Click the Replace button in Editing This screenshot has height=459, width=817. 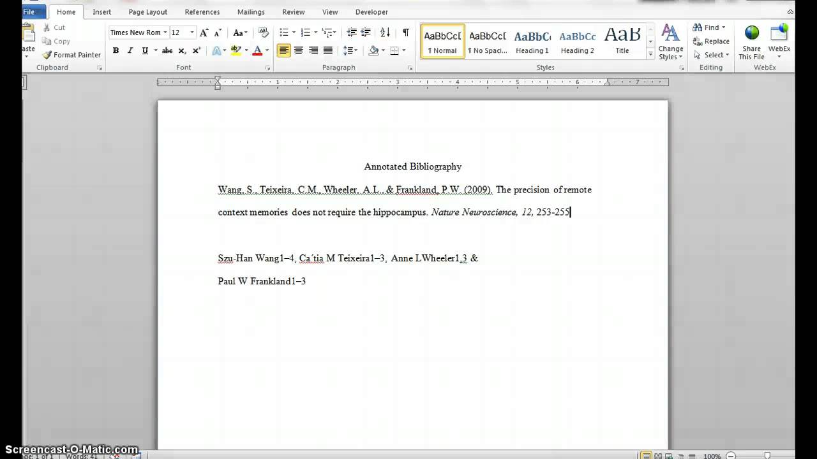(x=710, y=41)
